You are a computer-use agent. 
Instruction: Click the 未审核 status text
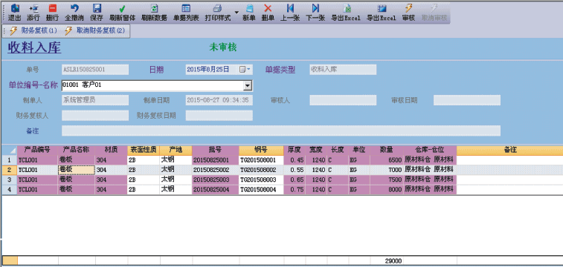(223, 47)
